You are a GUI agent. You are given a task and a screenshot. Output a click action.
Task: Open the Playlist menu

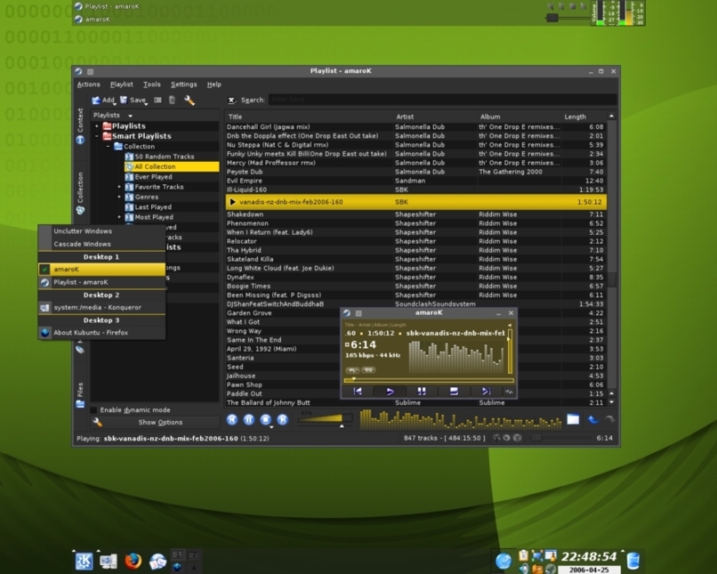coord(121,85)
